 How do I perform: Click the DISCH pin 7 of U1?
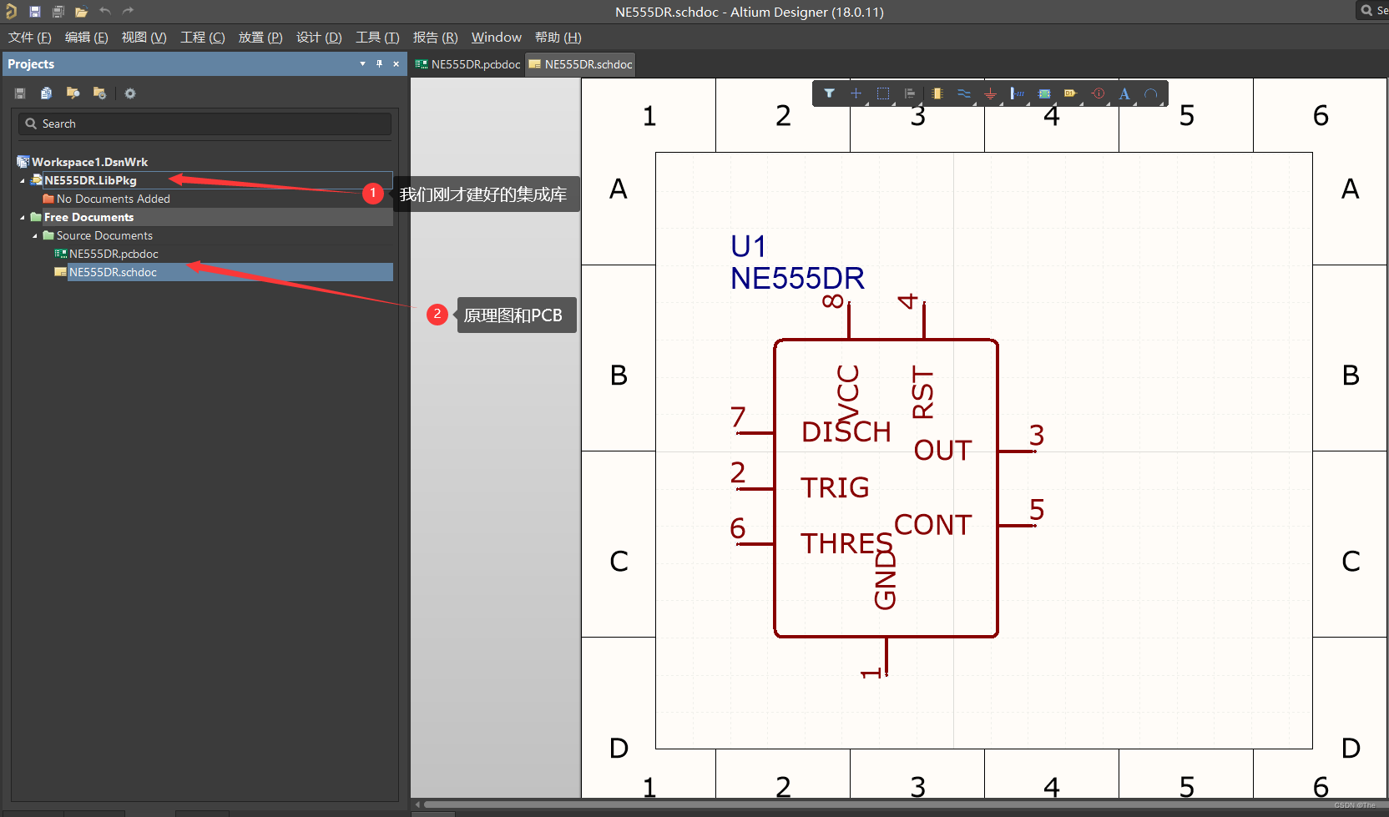pos(755,433)
